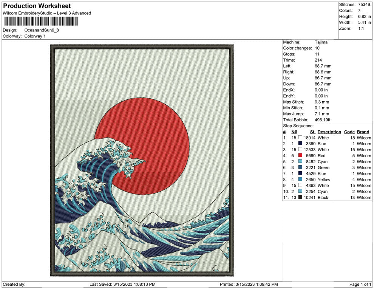Click the navy blue swatch in stop row 2
The height and width of the screenshot is (288, 374).
[x=300, y=143]
